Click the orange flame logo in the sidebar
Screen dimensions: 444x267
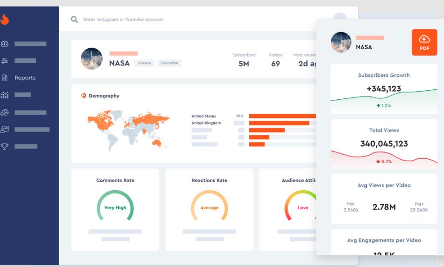tap(5, 20)
